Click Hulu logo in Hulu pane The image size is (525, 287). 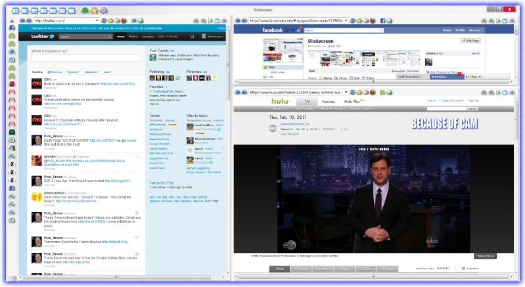pos(280,101)
